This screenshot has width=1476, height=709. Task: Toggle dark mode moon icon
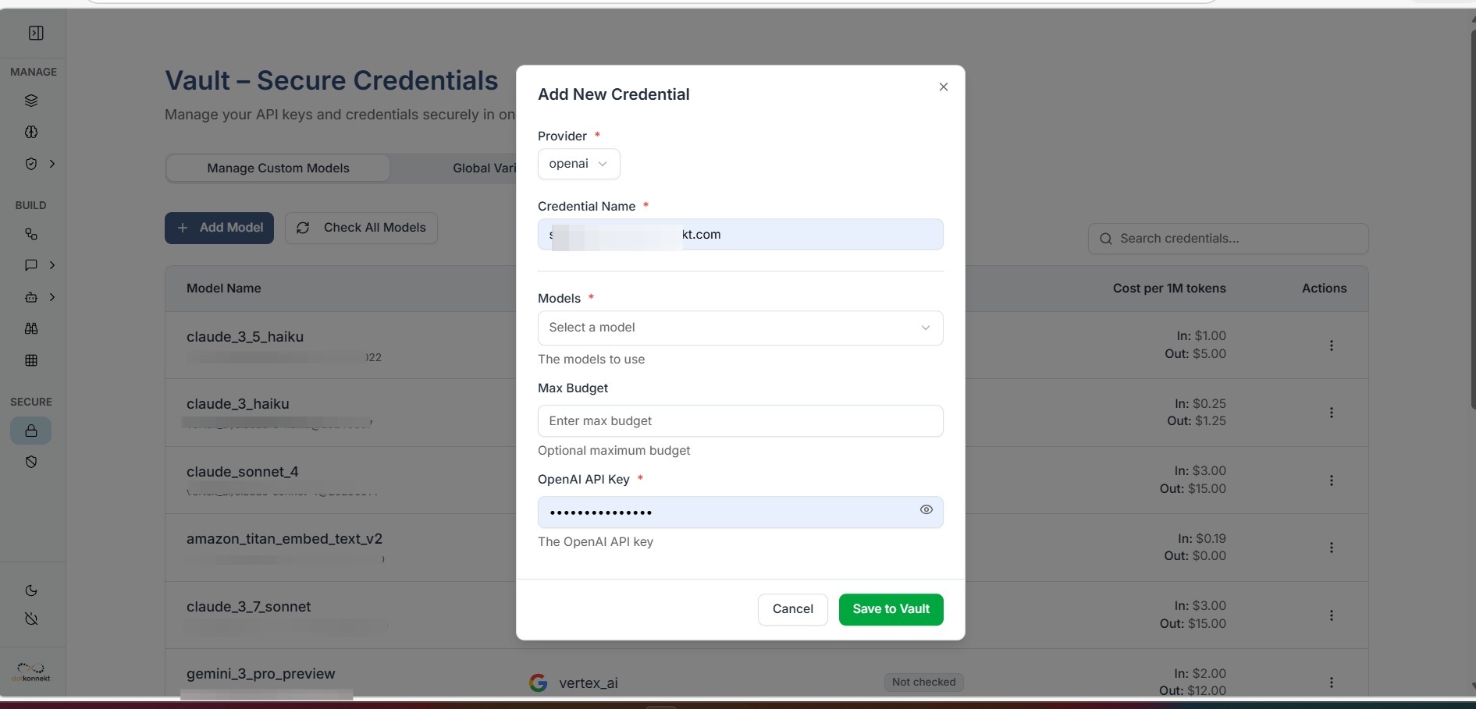coord(31,590)
